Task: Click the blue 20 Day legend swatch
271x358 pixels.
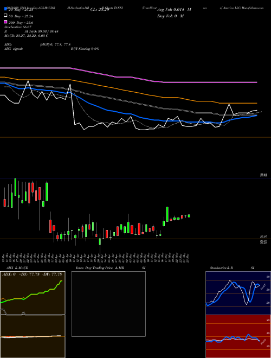Action: point(5,9)
